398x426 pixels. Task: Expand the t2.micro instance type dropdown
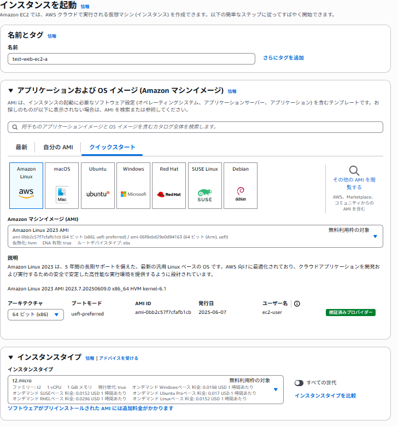[276, 389]
